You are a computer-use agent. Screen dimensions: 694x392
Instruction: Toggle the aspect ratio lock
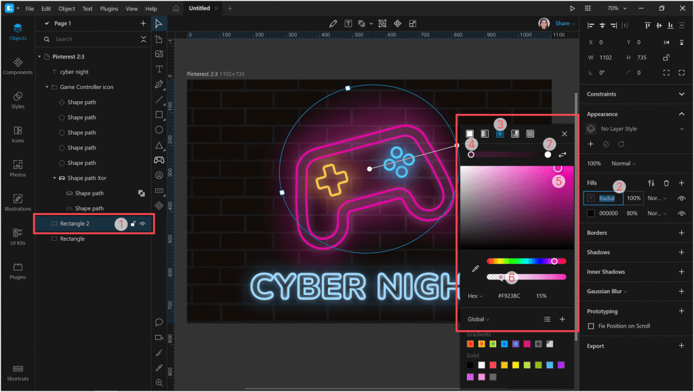[x=666, y=58]
